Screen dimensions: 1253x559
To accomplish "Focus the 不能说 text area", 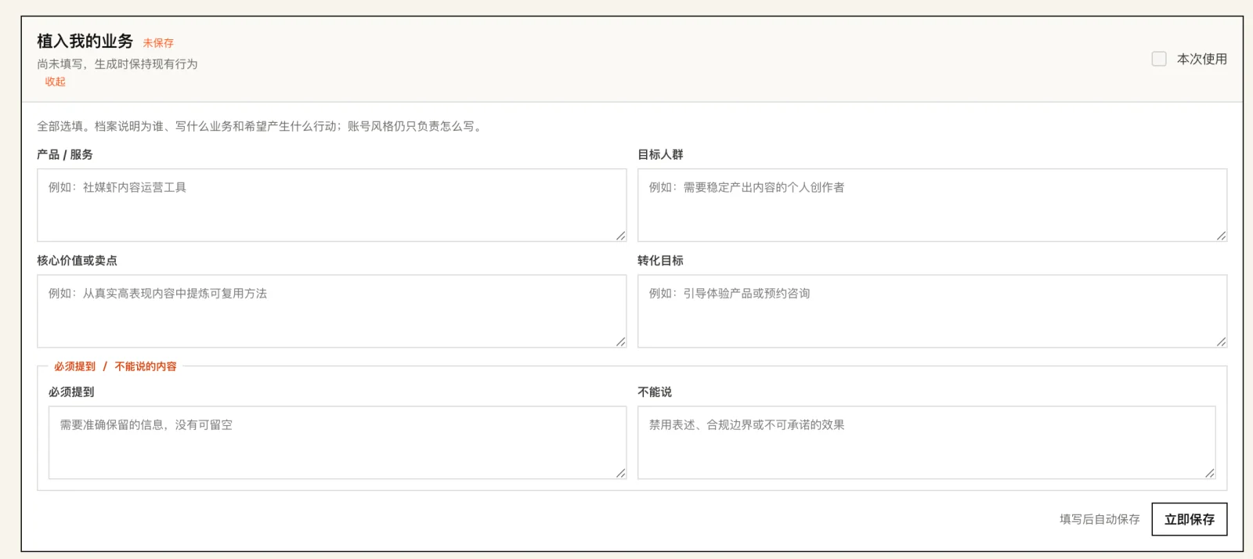I will tap(926, 442).
